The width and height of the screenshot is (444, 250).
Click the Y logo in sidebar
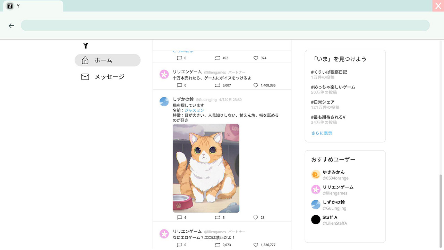[86, 45]
